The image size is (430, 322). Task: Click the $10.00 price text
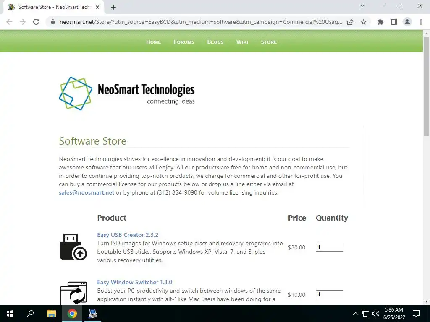pyautogui.click(x=296, y=295)
